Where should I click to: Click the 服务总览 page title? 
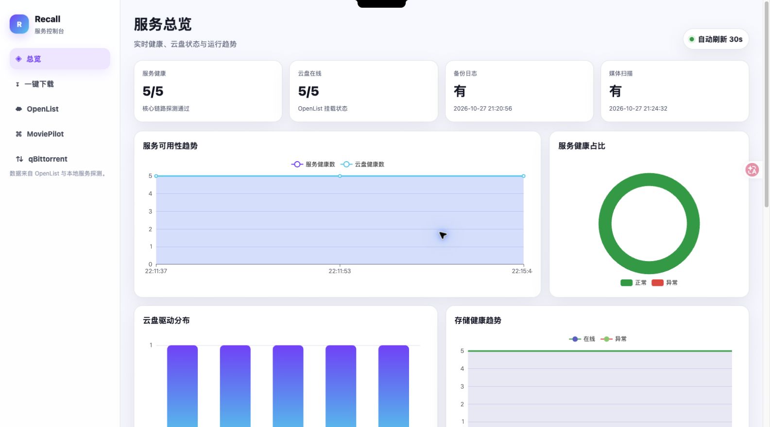163,24
